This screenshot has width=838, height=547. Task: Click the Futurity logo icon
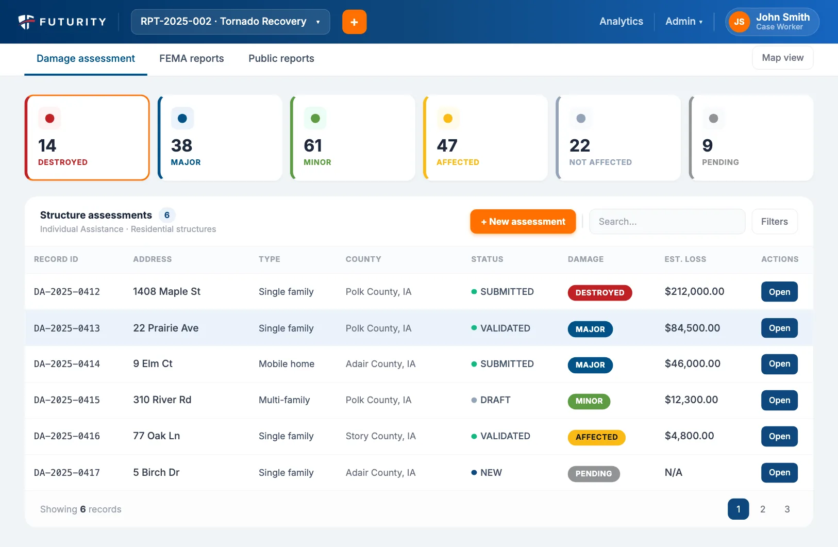[26, 22]
